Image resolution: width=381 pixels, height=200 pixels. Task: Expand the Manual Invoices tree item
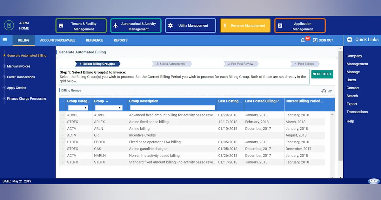point(4,66)
